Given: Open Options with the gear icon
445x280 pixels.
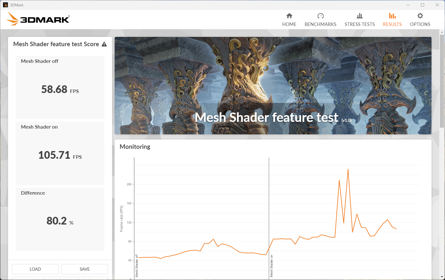Looking at the screenshot, I should [x=420, y=16].
